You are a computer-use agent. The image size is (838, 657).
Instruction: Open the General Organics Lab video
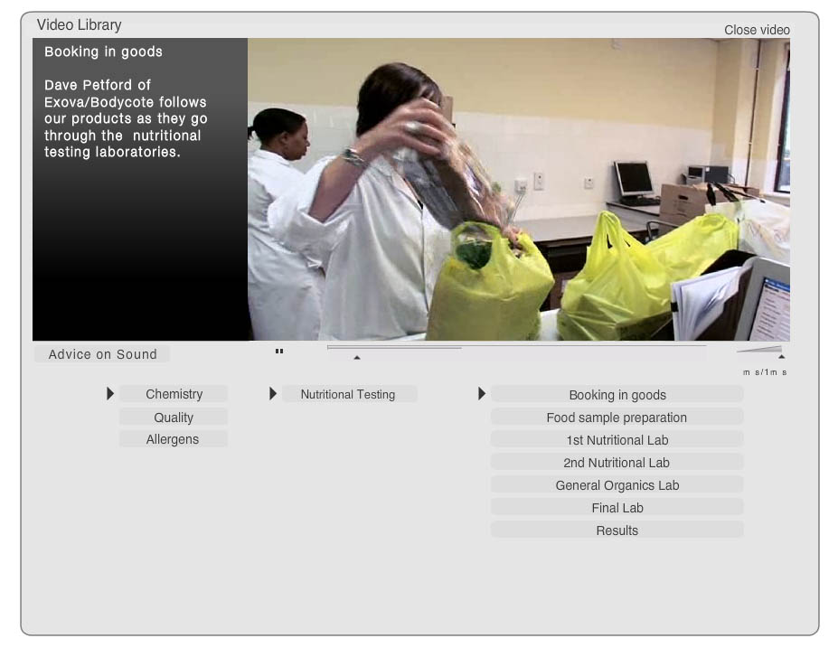tap(617, 485)
